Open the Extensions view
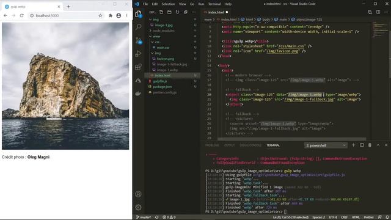Image resolution: width=391 pixels, height=220 pixels. coord(139,67)
